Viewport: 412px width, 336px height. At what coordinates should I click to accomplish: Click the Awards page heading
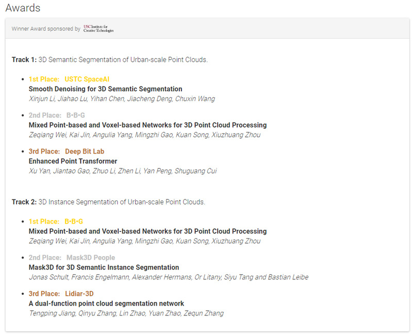click(x=23, y=8)
